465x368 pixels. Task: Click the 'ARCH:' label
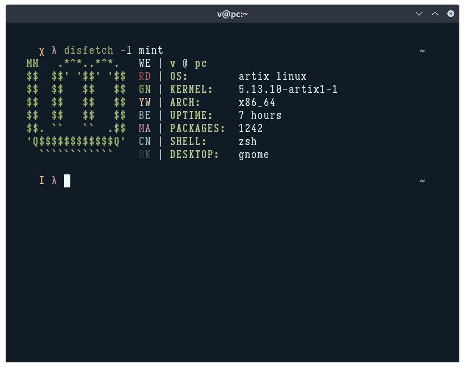point(185,102)
